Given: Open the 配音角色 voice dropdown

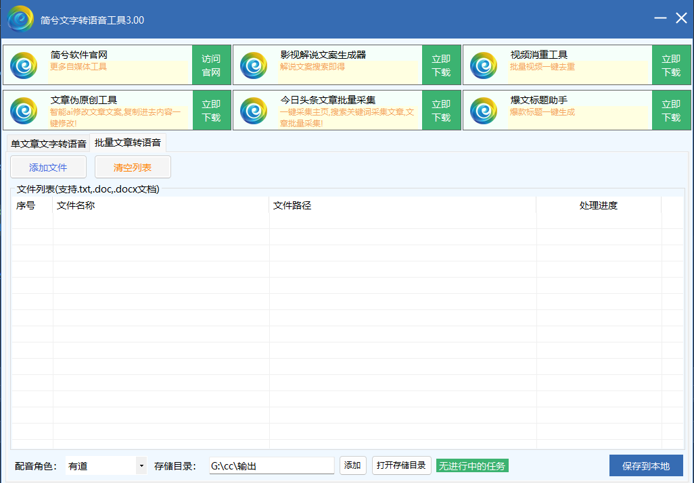Looking at the screenshot, I should click(x=141, y=465).
